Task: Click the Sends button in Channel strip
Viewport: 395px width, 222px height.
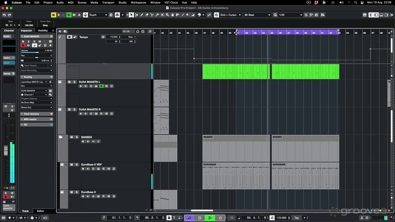Action: coord(9,73)
